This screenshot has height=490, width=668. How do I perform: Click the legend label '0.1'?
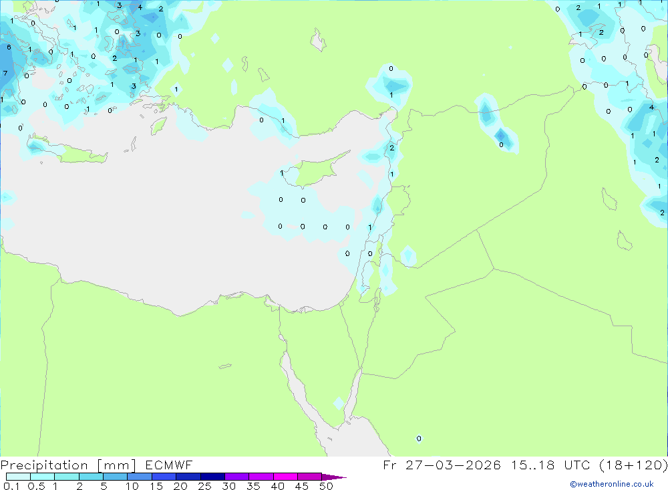pyautogui.click(x=11, y=486)
